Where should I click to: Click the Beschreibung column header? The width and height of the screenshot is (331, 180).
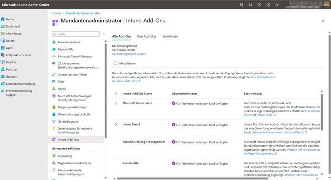(x=252, y=93)
